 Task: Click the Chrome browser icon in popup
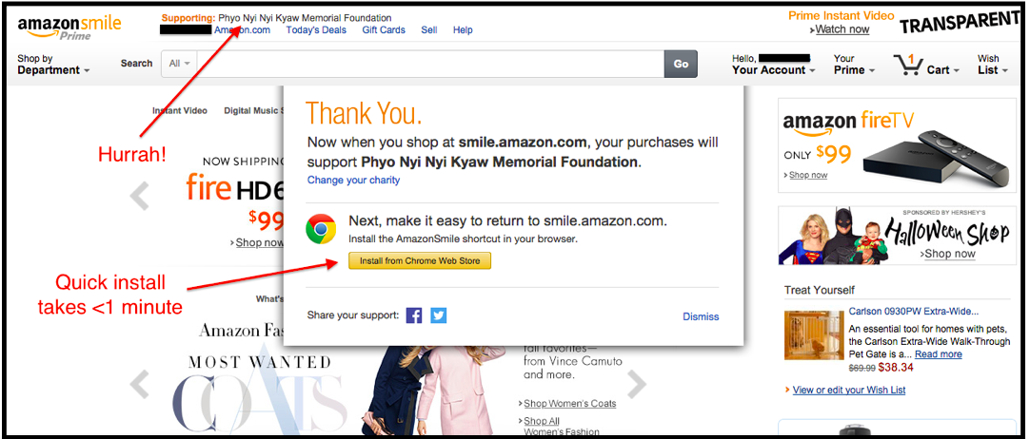point(321,230)
